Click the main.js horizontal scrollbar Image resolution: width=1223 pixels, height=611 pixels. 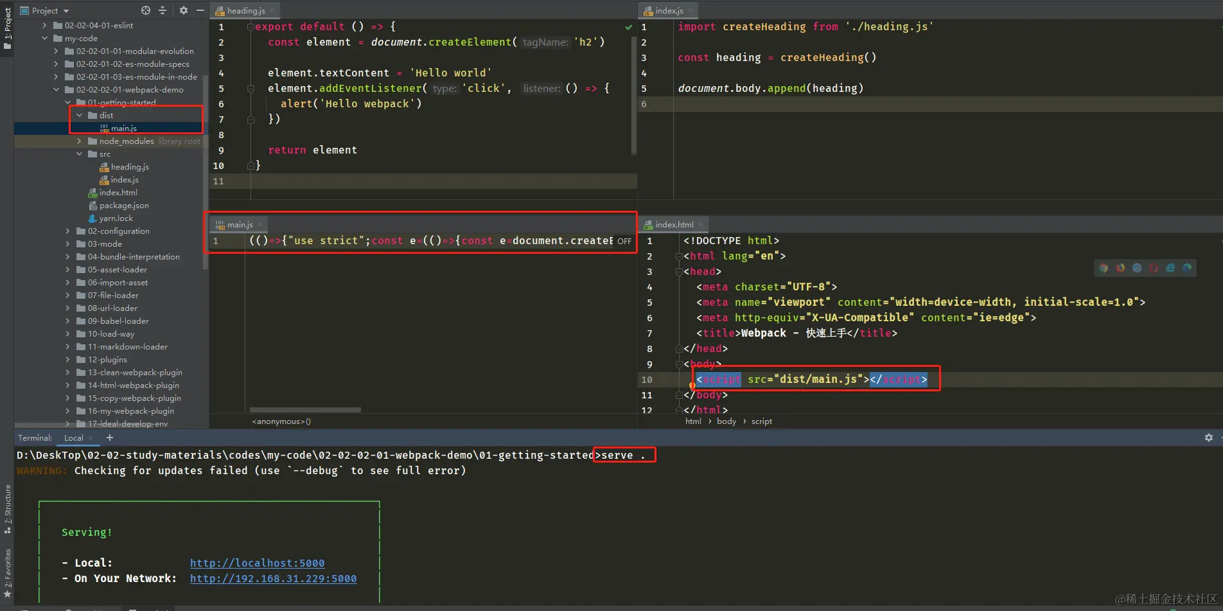click(x=305, y=409)
